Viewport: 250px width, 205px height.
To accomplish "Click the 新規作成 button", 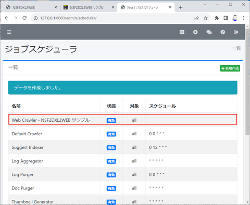I will click(x=230, y=68).
